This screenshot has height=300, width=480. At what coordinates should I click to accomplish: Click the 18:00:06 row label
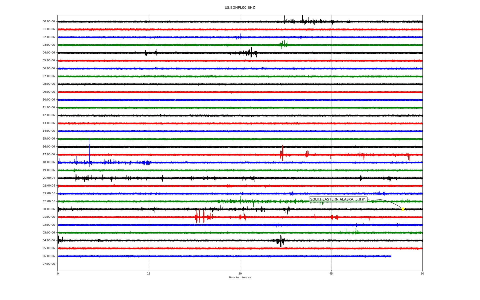click(x=49, y=162)
